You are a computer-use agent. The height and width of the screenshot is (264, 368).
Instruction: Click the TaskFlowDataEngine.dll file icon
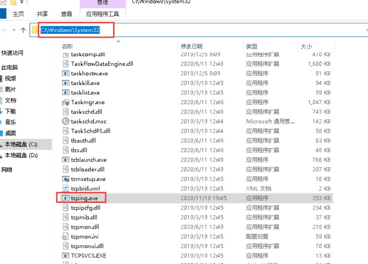[x=65, y=64]
